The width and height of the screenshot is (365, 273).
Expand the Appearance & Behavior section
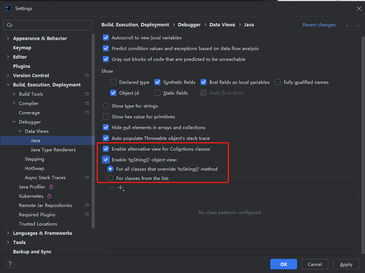tap(8, 39)
